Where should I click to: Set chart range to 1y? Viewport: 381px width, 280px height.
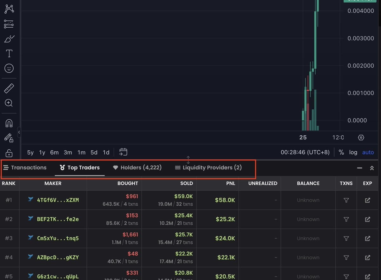(x=42, y=153)
